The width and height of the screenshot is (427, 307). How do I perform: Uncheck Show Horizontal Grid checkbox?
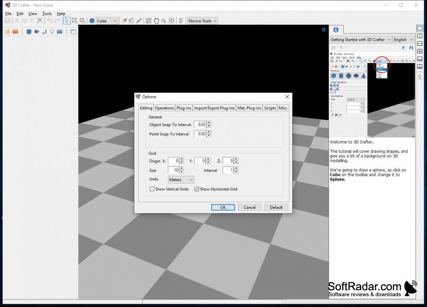tap(197, 189)
